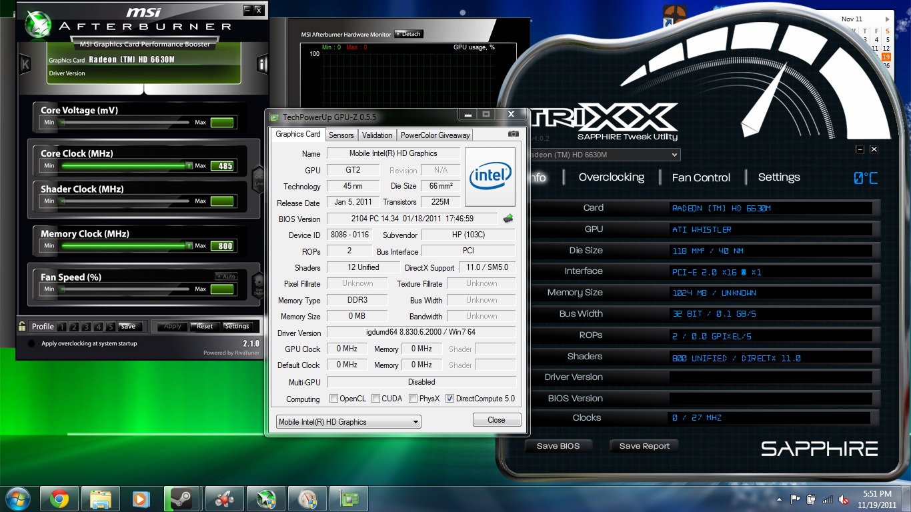Click the MSI Afterburner dragon logo
The width and height of the screenshot is (911, 512).
39,24
